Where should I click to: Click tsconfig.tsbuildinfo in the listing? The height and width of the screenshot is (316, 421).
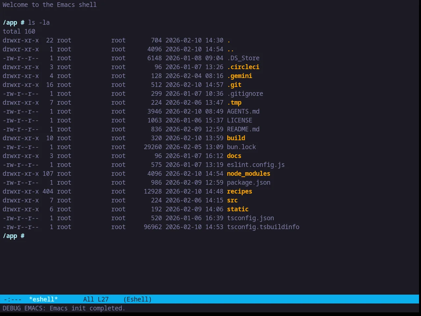[263, 227]
